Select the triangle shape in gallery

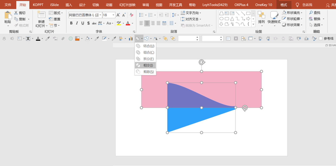coord(232,19)
